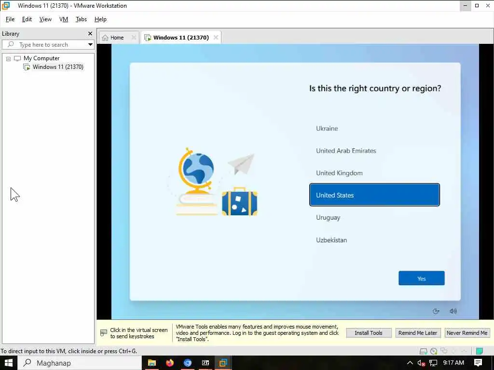Choose Uzbekistan from the country list
Viewport: 494px width, 370px height.
point(374,240)
